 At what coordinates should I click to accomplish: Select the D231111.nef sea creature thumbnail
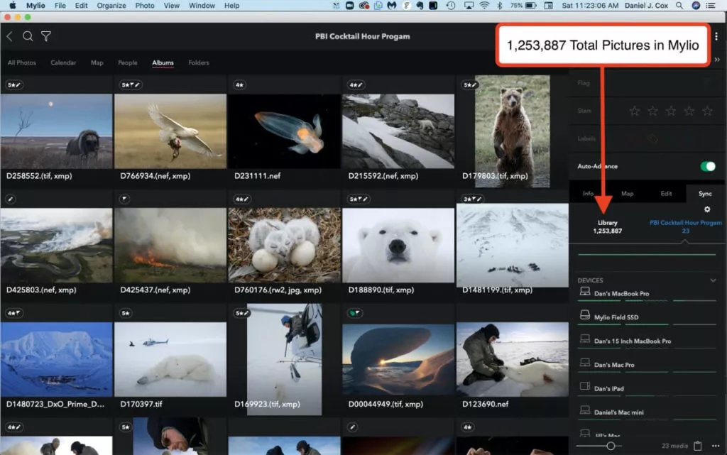click(x=284, y=131)
